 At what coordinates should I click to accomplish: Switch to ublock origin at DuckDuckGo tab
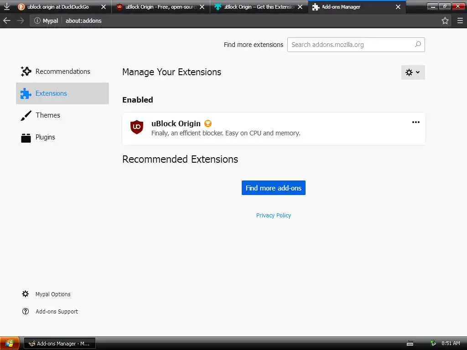point(62,6)
